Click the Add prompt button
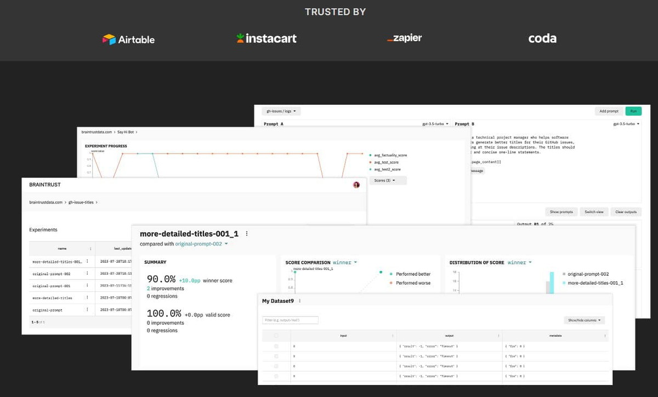This screenshot has width=658, height=397. [609, 111]
